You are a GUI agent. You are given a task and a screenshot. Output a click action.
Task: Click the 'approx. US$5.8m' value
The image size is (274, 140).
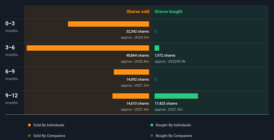click(135, 61)
